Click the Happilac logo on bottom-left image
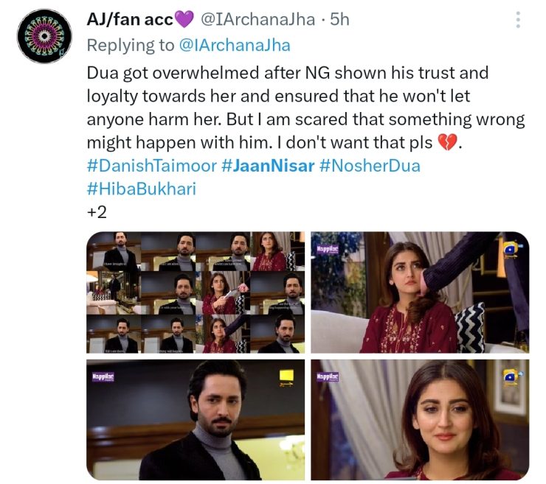The width and height of the screenshot is (546, 484). coord(103,376)
